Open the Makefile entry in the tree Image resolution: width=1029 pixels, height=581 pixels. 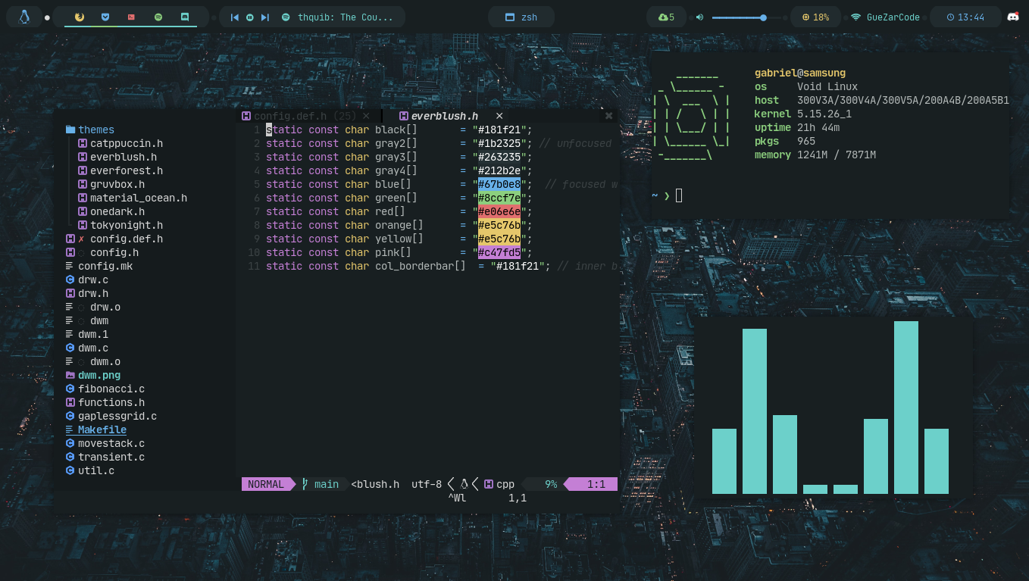pos(102,430)
